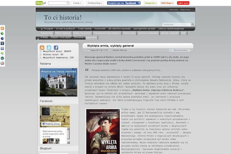This screenshot has width=231, height=154.
Task: Click first friend photo in Facebook widget
Action: click(45, 141)
